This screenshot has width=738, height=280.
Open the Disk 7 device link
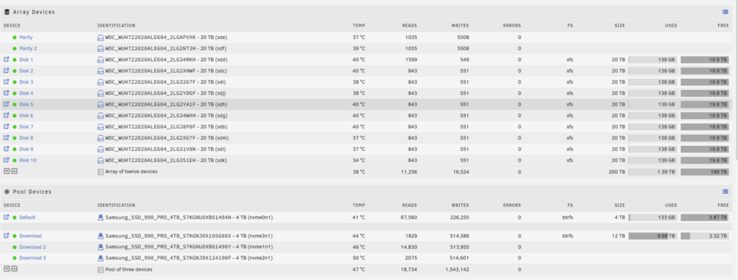tap(27, 127)
